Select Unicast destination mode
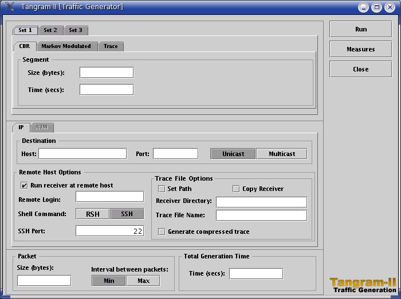 pyautogui.click(x=233, y=154)
